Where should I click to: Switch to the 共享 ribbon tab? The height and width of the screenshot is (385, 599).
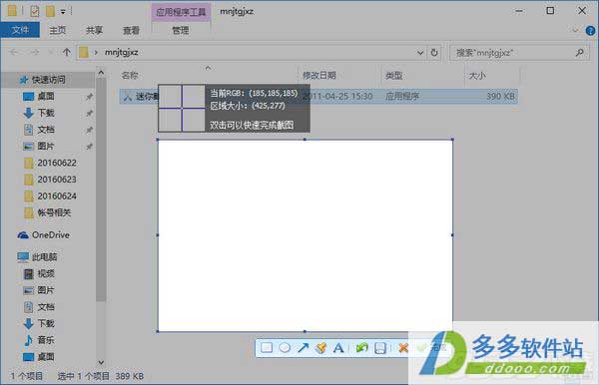click(94, 30)
